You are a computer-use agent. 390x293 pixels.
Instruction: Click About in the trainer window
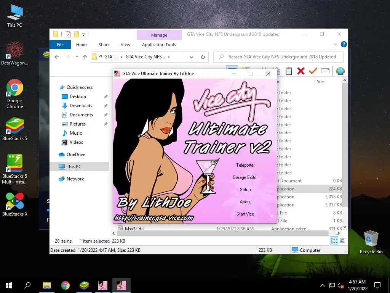pyautogui.click(x=245, y=201)
